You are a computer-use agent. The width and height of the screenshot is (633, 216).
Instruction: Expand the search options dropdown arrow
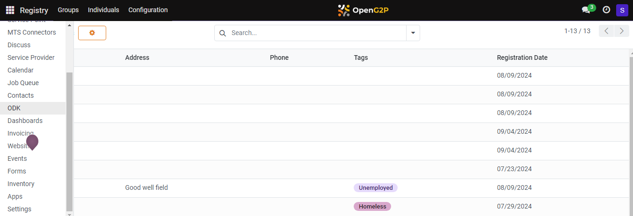pyautogui.click(x=413, y=33)
